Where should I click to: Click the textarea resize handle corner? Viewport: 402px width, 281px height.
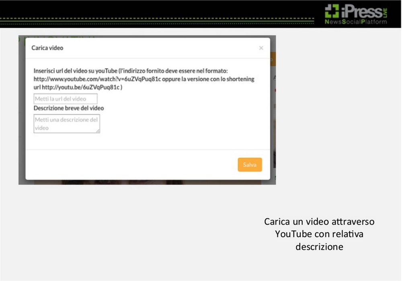(x=98, y=131)
